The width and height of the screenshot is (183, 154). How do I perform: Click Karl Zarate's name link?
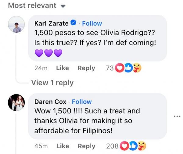coord(51,24)
